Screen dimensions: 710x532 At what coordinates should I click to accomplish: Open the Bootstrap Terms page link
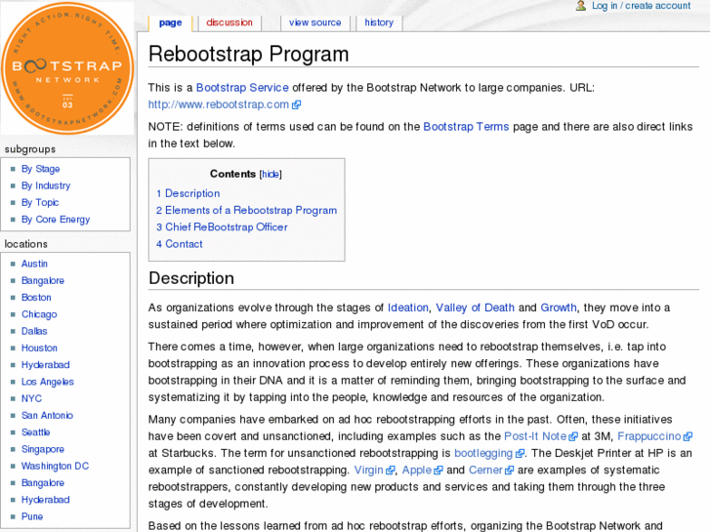tap(466, 127)
